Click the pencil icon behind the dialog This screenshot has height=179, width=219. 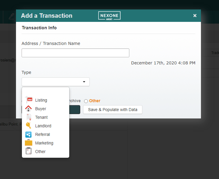coord(12,16)
